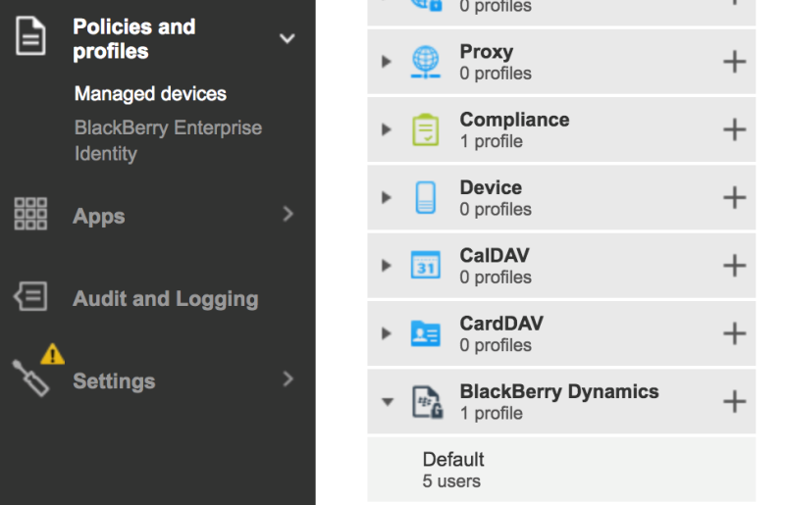Add a new Proxy profile
The width and height of the screenshot is (785, 505).
click(x=734, y=62)
